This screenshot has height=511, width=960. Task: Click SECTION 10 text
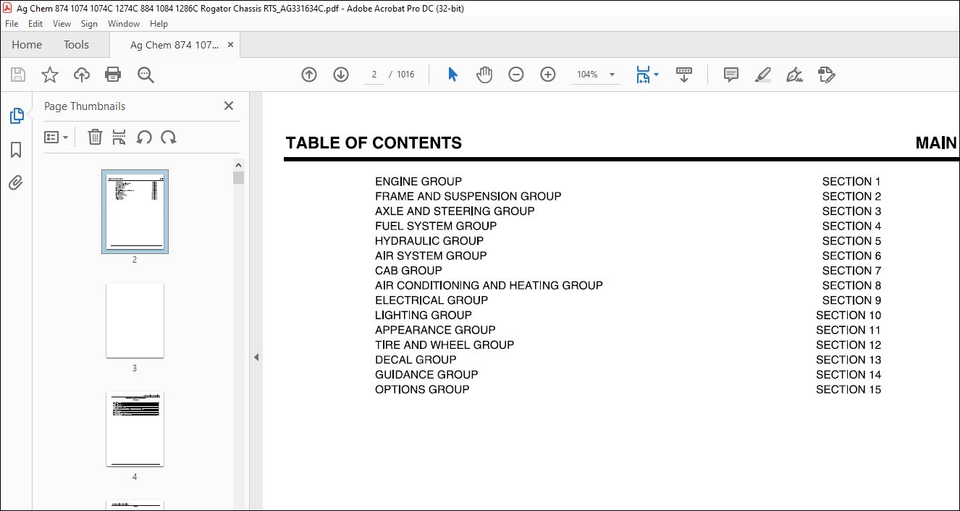tap(849, 315)
